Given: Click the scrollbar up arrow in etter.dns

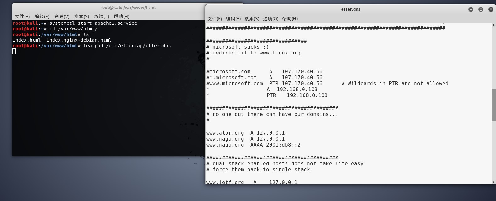Looking at the screenshot, I should tap(493, 25).
